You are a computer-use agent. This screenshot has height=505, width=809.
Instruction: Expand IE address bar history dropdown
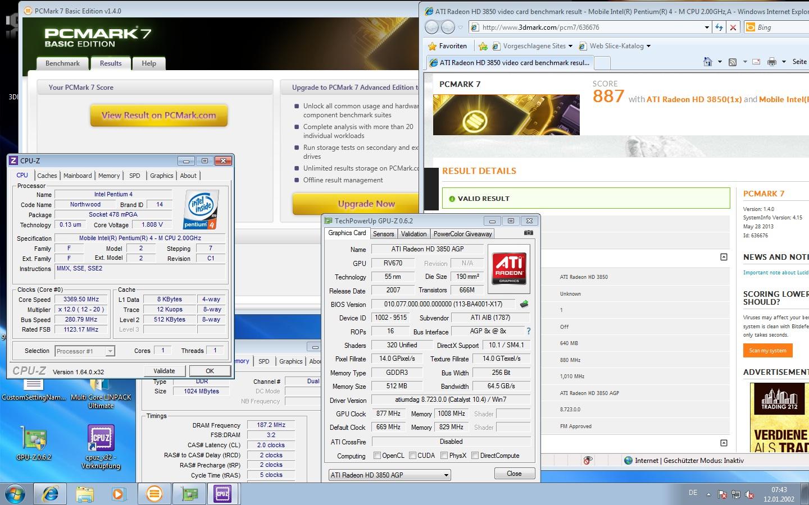(707, 27)
